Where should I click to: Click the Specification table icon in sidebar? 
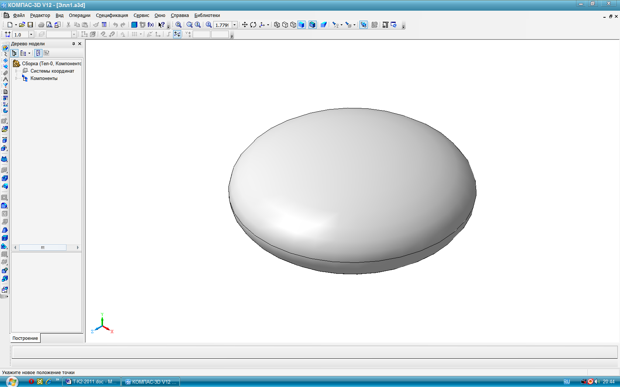pos(5,92)
